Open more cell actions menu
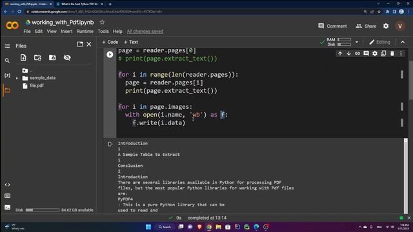413x232 pixels. (401, 53)
